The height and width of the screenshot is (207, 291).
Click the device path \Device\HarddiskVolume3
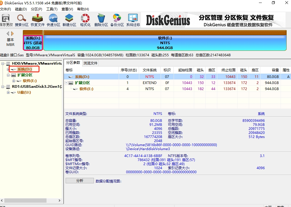coord(148,149)
